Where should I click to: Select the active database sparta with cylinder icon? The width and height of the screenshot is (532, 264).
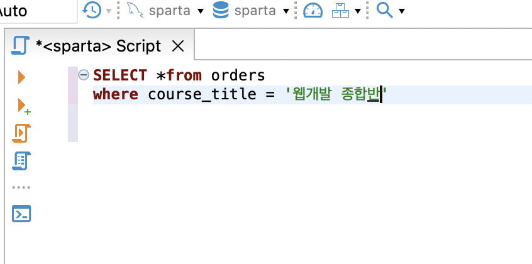click(x=244, y=11)
